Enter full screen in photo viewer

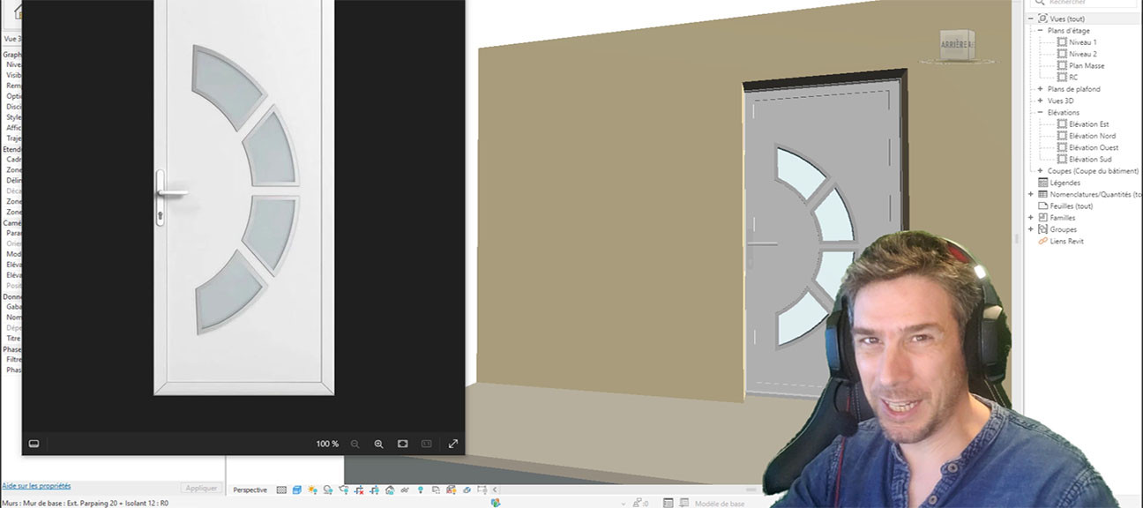(453, 444)
